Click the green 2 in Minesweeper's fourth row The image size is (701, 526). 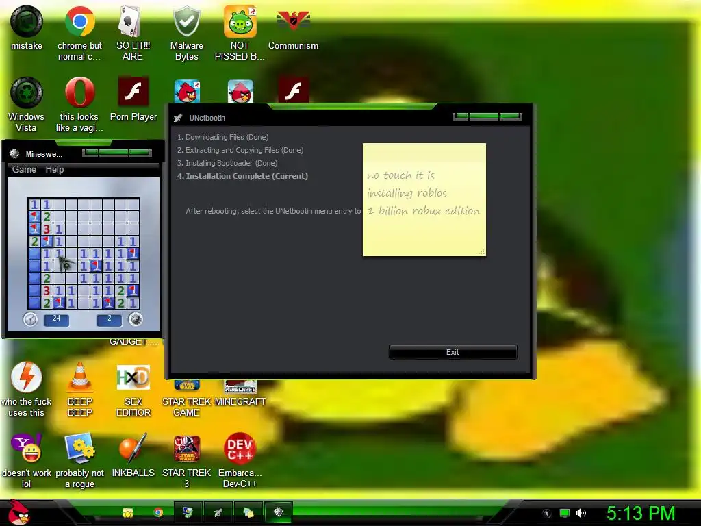[x=34, y=242]
